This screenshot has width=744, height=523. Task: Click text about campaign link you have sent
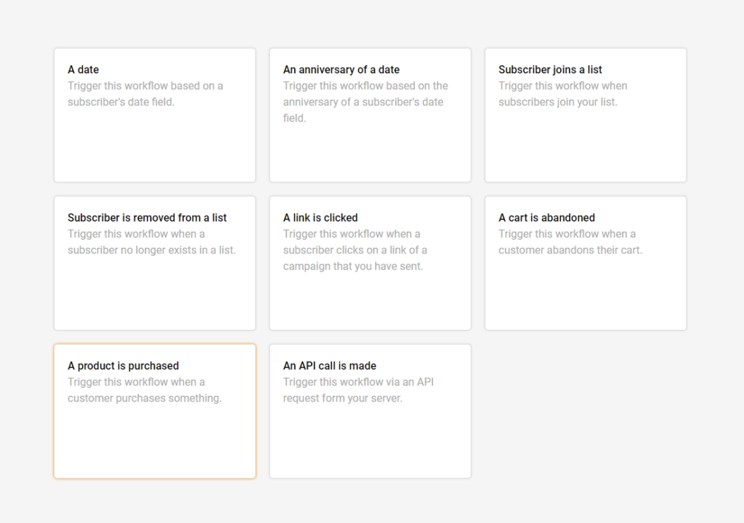(x=355, y=250)
